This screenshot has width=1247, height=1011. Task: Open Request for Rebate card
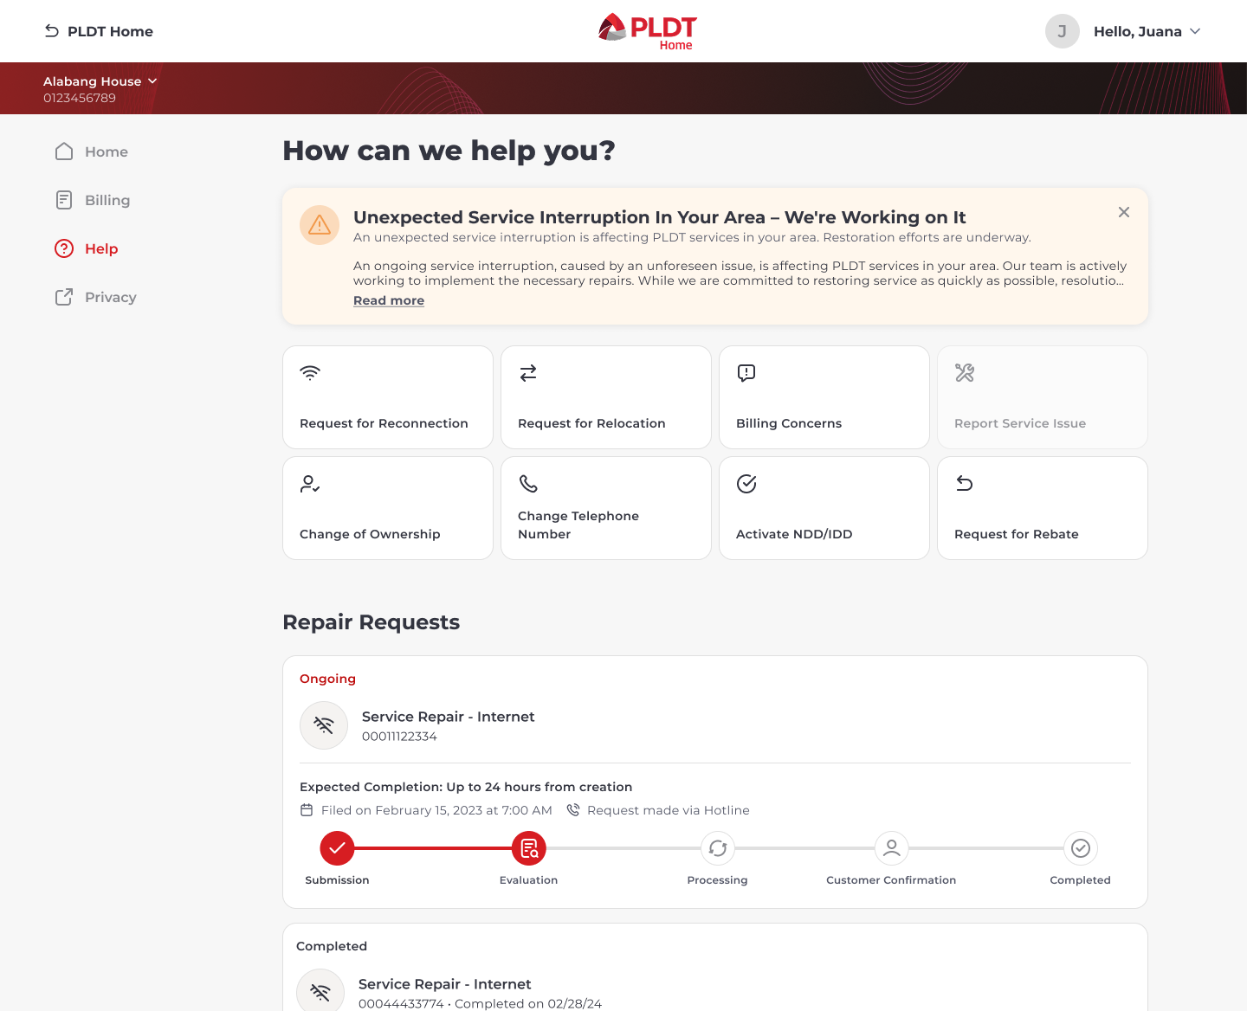click(1043, 508)
